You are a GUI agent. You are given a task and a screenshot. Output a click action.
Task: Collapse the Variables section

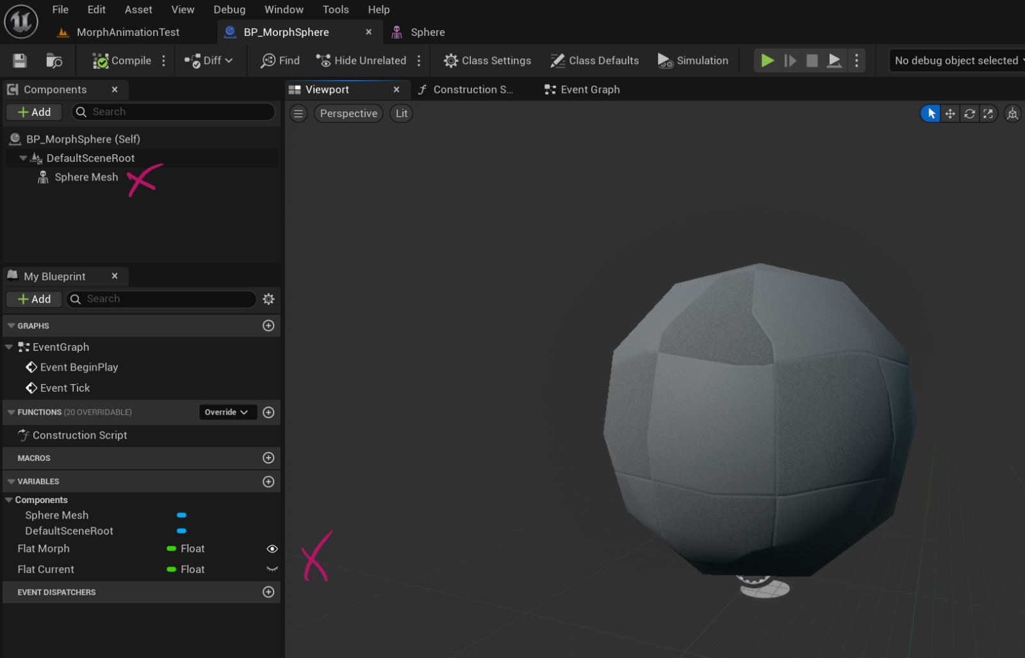(x=10, y=481)
